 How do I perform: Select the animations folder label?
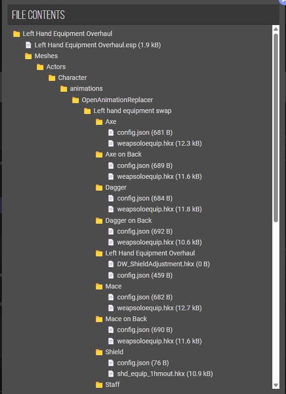pos(86,89)
